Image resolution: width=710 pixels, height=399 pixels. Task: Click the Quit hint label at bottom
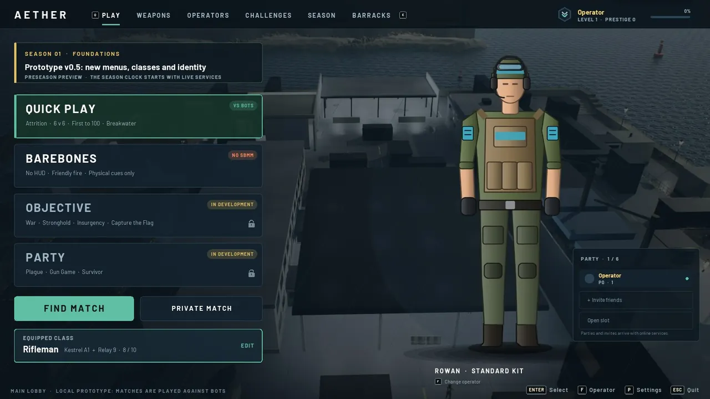coord(693,390)
